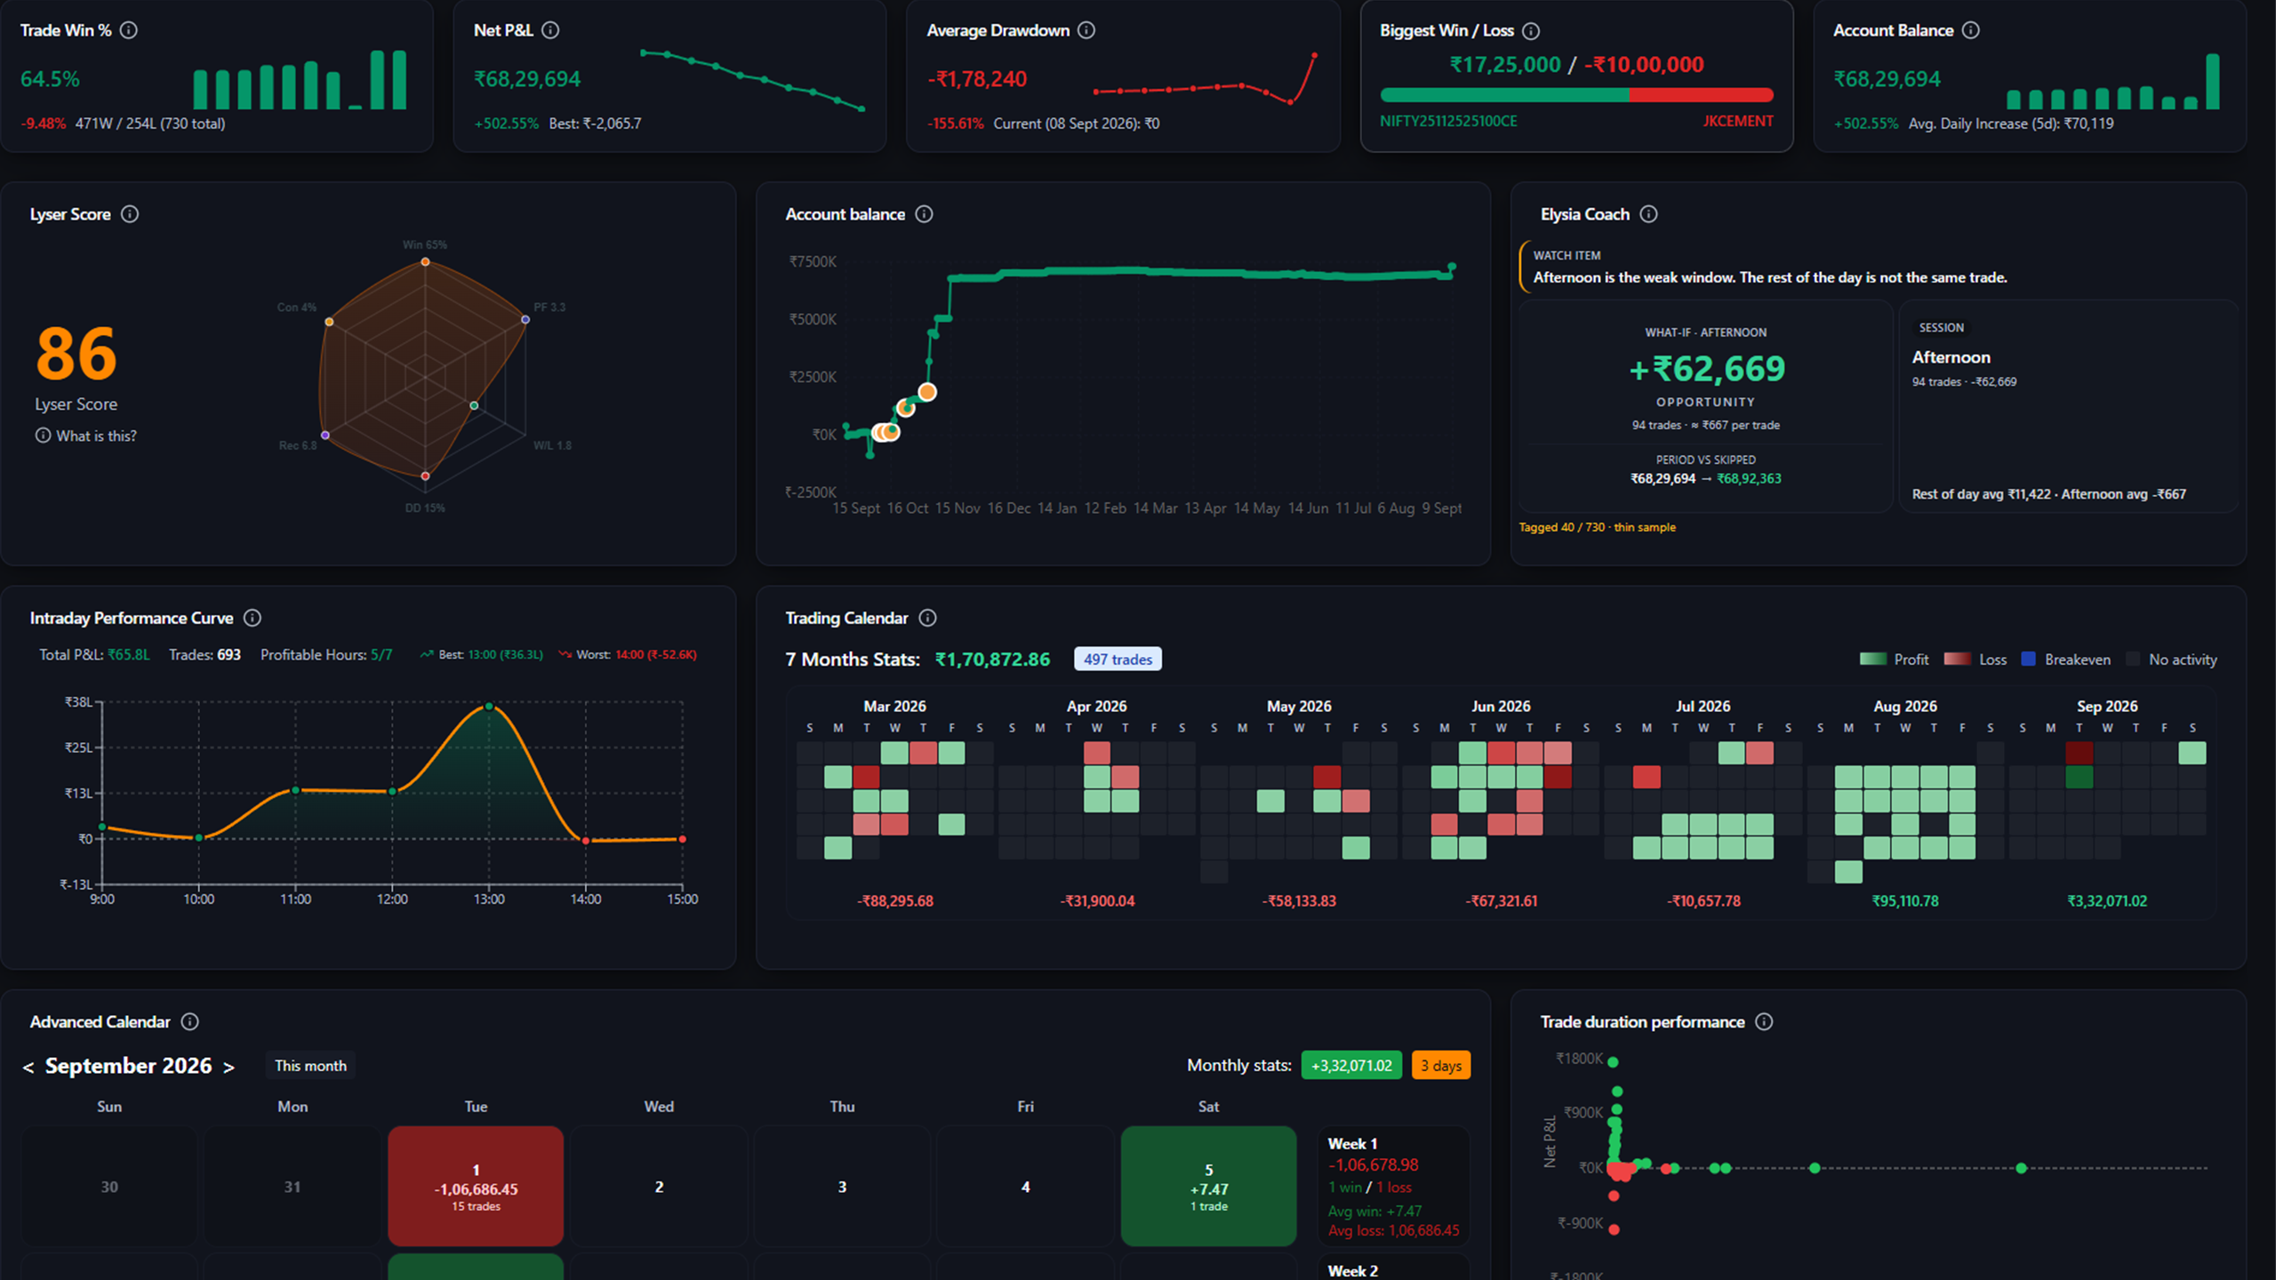Image resolution: width=2276 pixels, height=1280 pixels.
Task: Open info icon beside Biggest Win / Loss
Action: click(1531, 31)
